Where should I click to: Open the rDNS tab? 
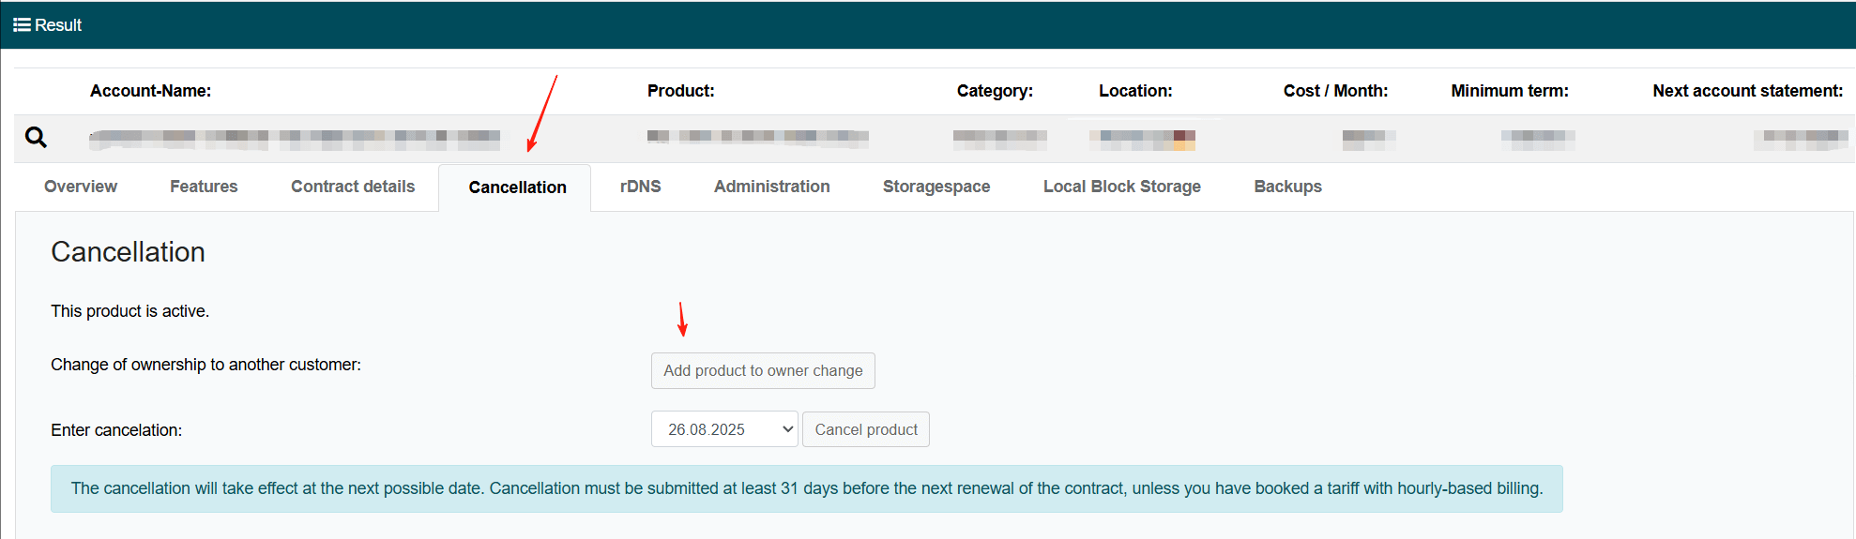click(640, 187)
